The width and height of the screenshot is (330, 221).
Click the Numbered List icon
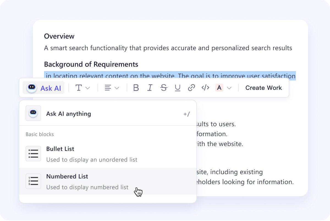pyautogui.click(x=33, y=181)
